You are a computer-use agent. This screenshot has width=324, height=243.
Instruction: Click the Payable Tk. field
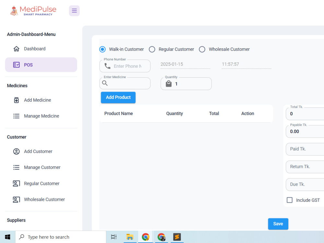click(305, 132)
